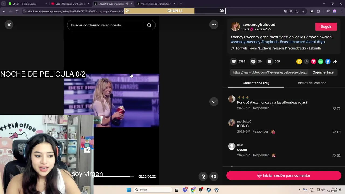Open OBS Studio from the taskbar
The image size is (345, 194).
(x=201, y=190)
